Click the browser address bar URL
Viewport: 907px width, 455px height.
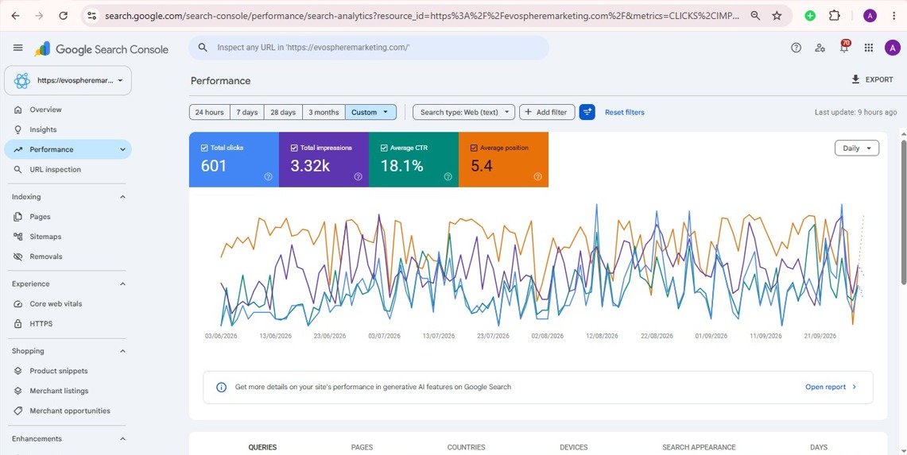pos(421,16)
